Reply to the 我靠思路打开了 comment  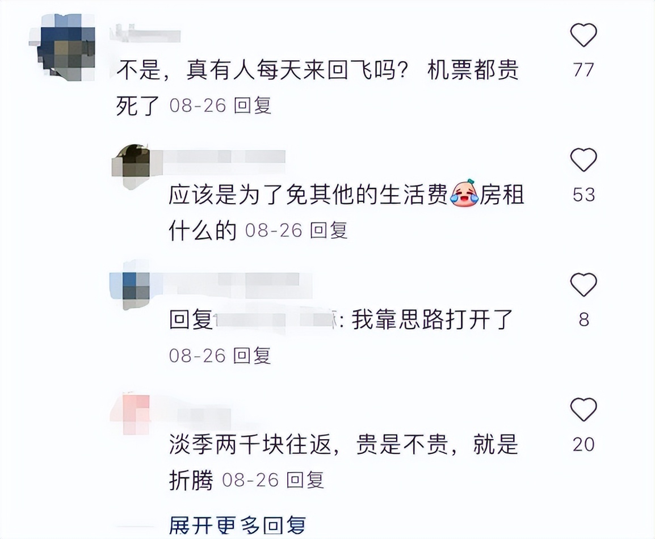click(252, 356)
